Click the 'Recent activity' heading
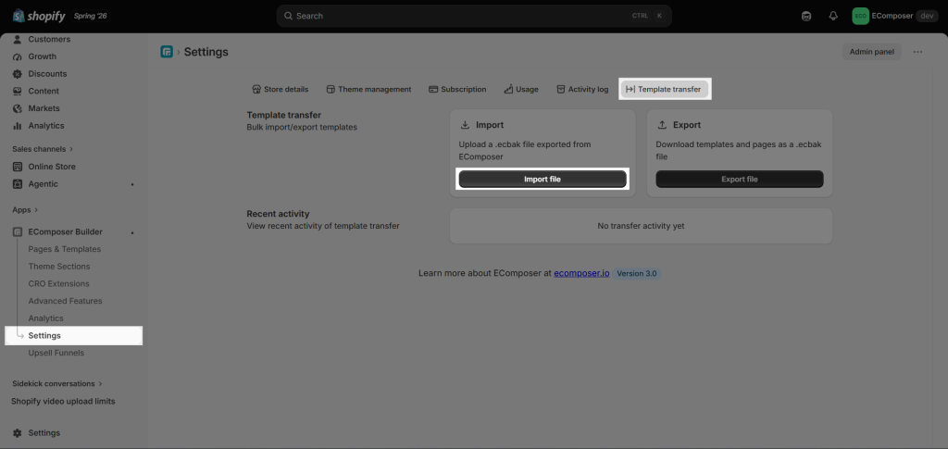948x449 pixels. [x=278, y=214]
